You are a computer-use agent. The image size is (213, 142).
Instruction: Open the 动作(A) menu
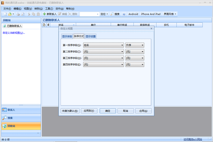[59, 9]
